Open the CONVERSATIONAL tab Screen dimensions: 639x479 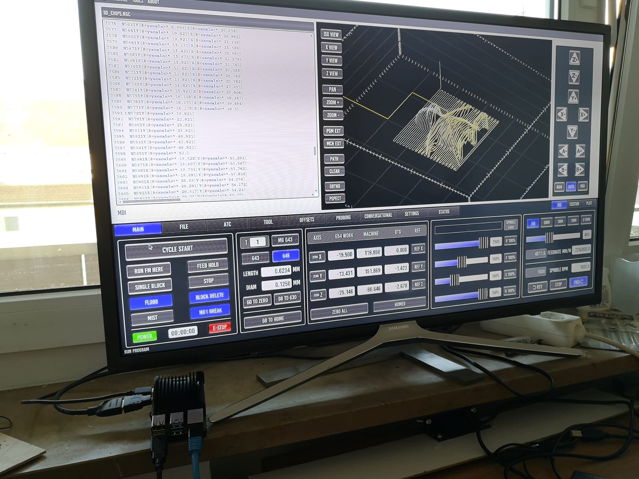point(378,215)
